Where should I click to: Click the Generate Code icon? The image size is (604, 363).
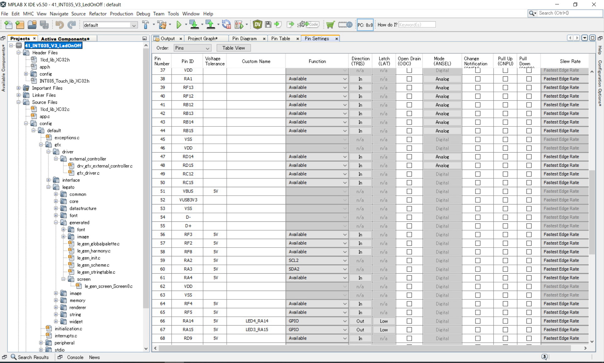pyautogui.click(x=309, y=25)
